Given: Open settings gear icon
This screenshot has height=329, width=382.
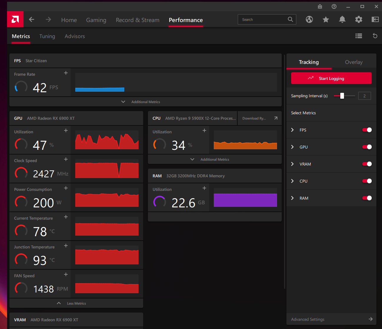Looking at the screenshot, I should (358, 19).
